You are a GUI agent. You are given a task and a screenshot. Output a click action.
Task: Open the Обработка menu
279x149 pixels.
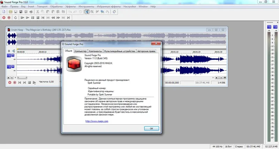click(x=56, y=7)
